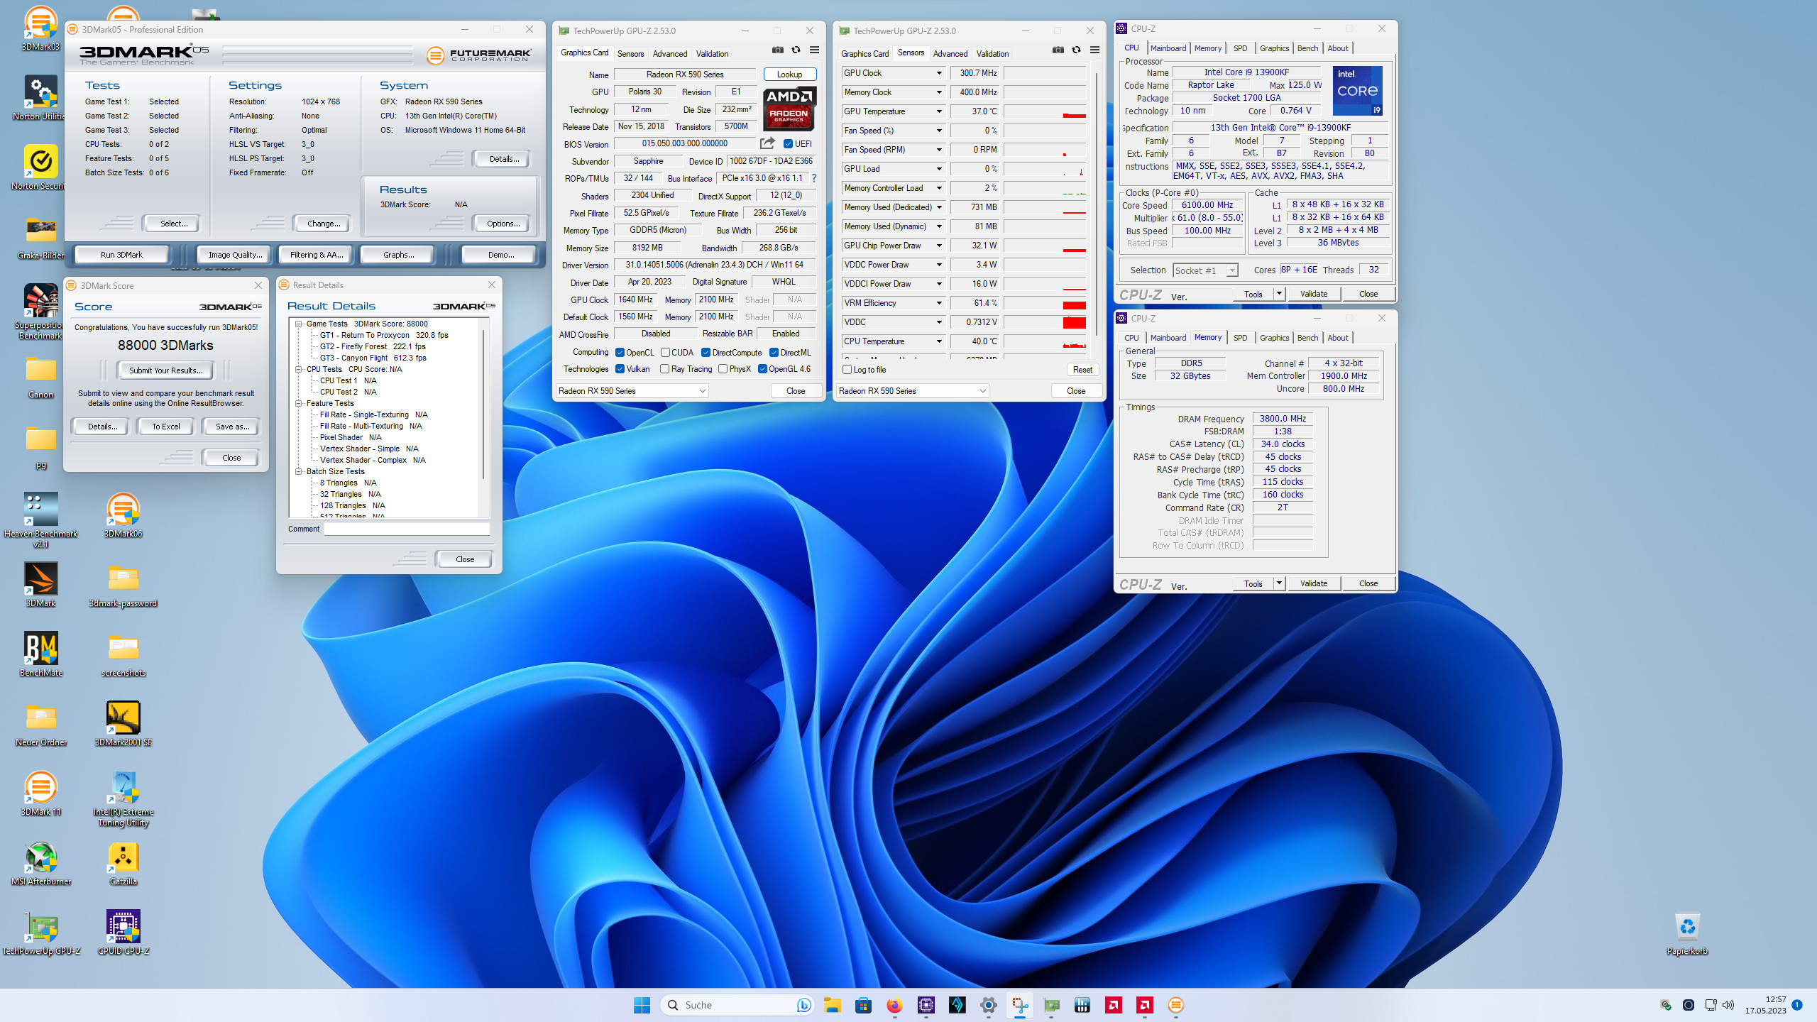Click Submit Your Results... button

tap(165, 370)
